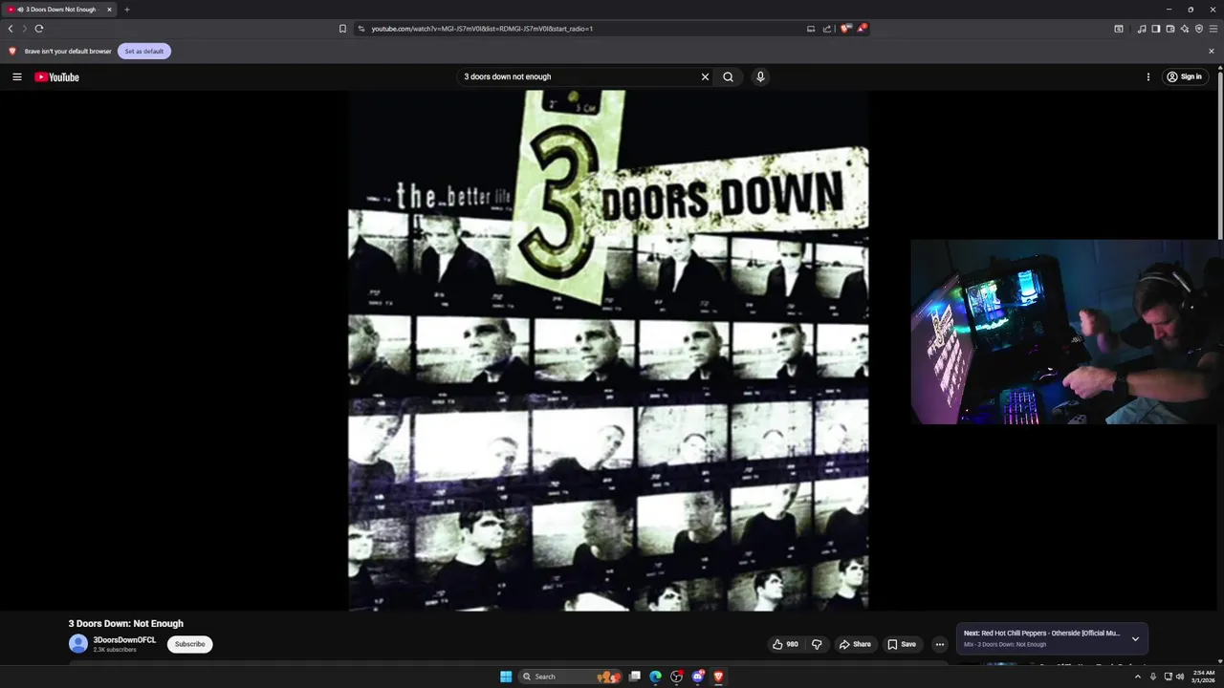Toggle the Brave sidebar panel
1224x688 pixels.
1156,29
